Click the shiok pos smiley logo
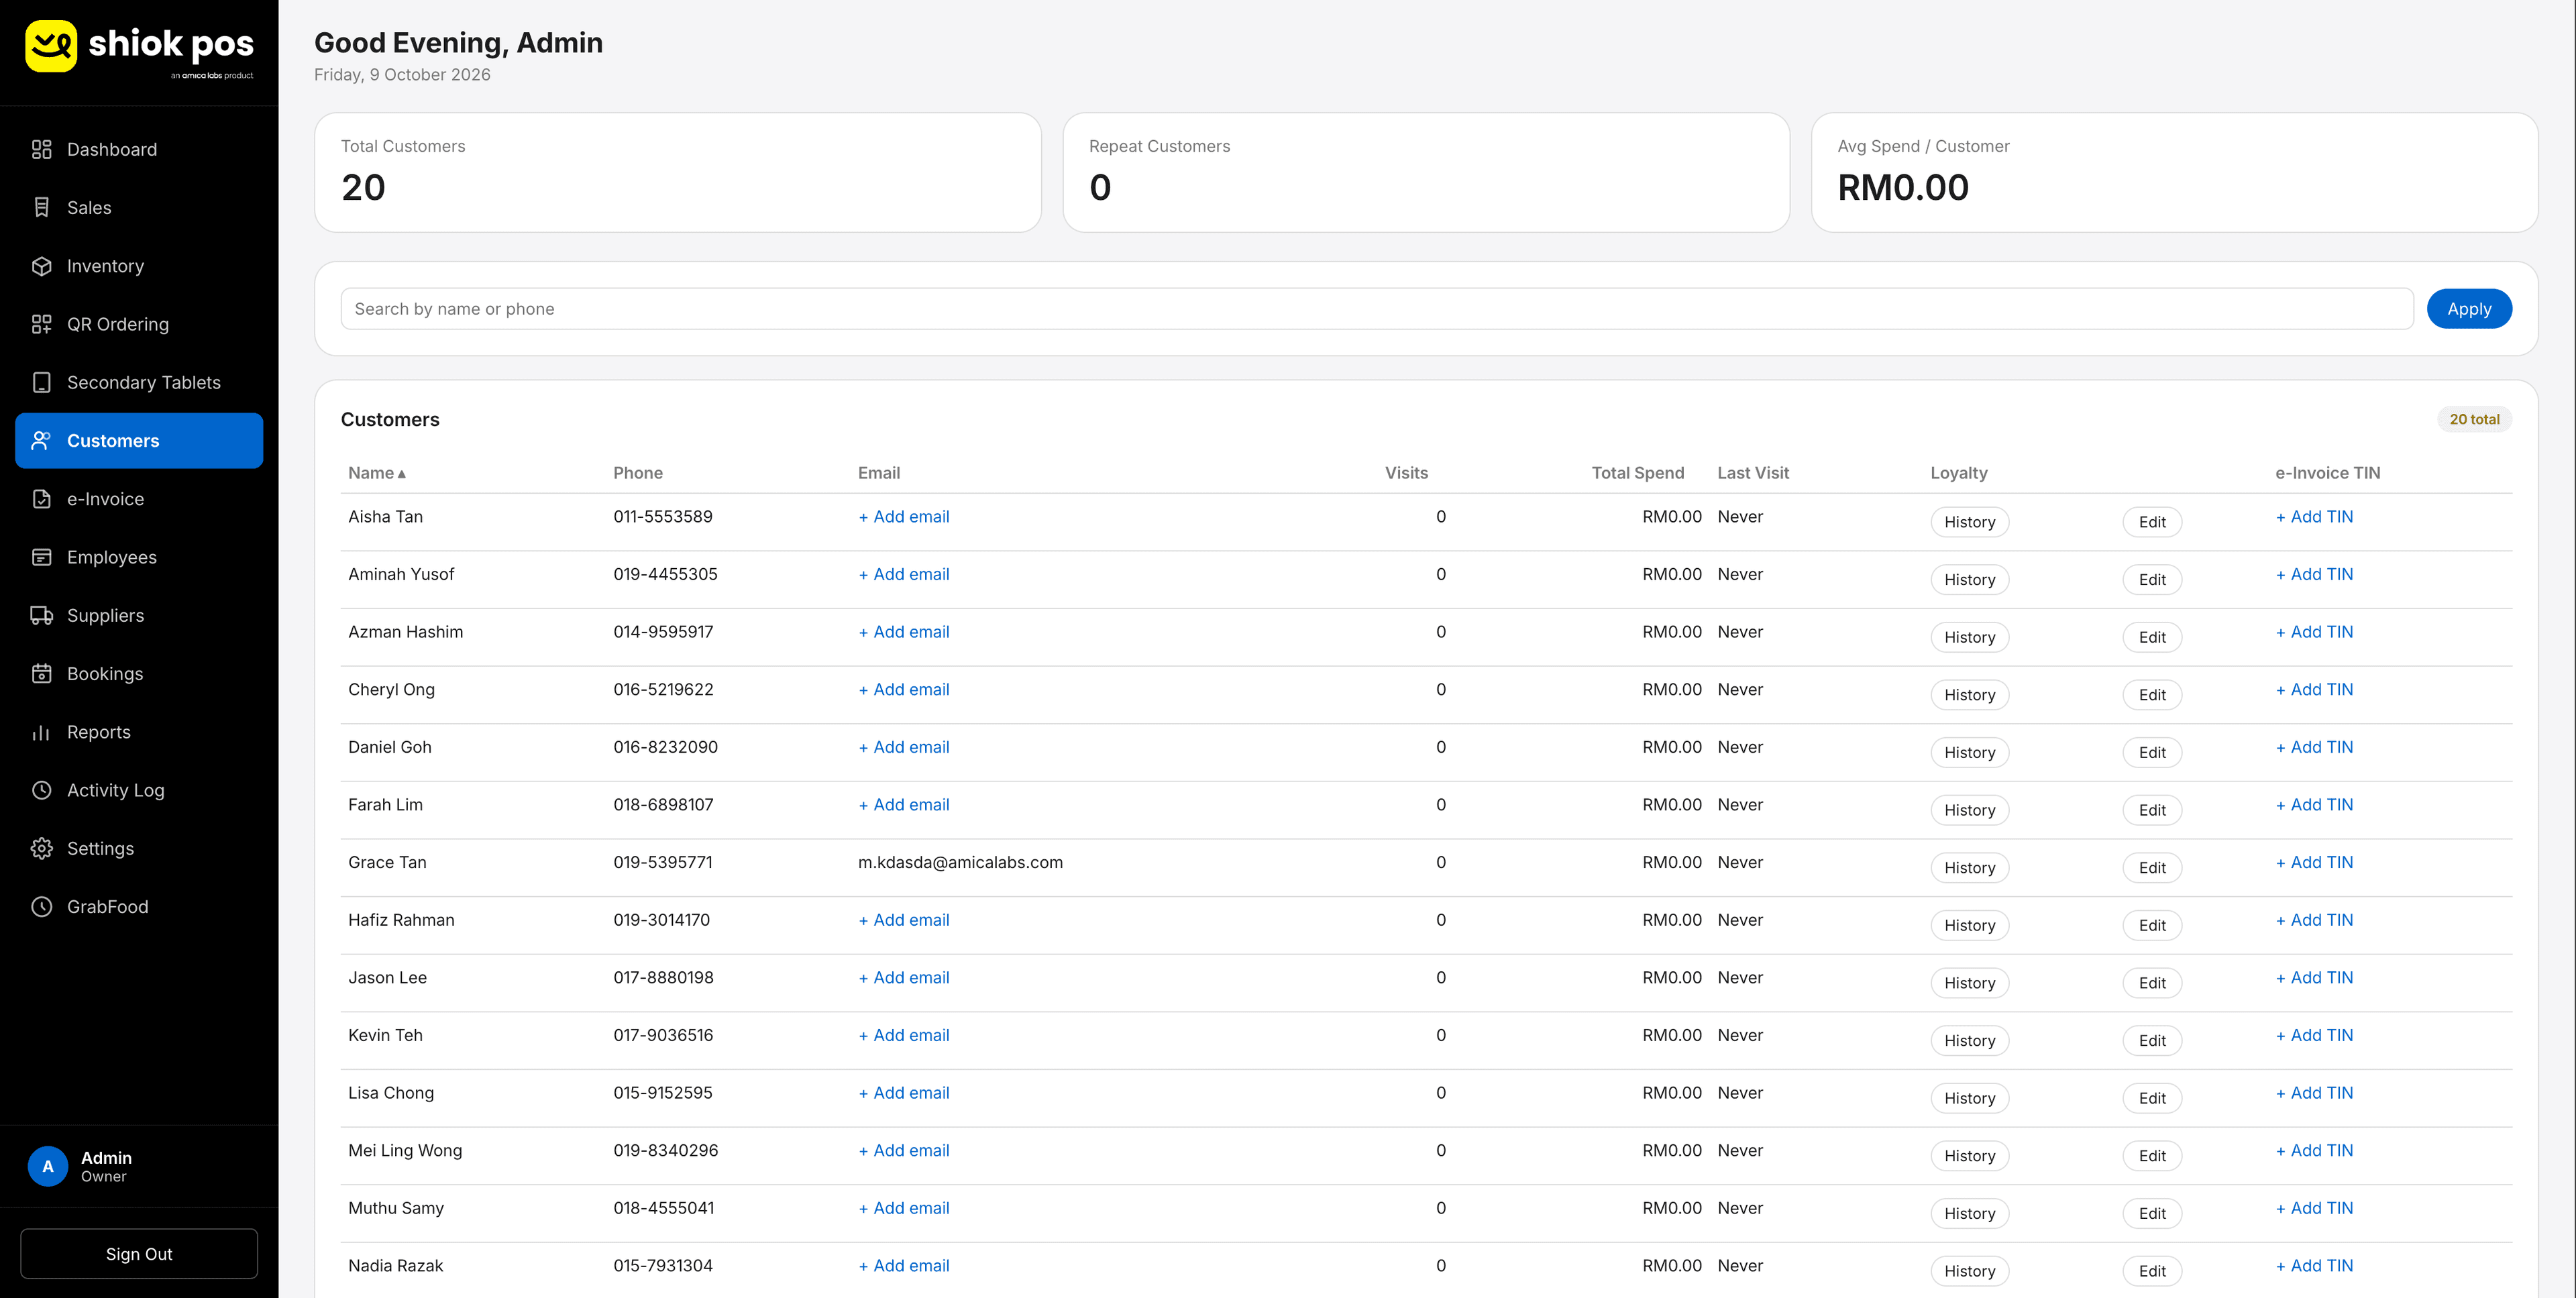2576x1298 pixels. point(51,46)
